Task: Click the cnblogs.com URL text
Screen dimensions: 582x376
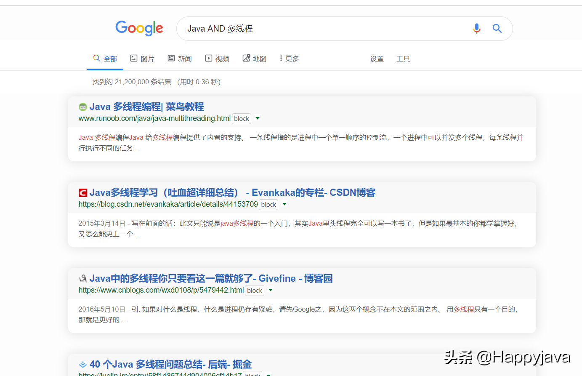Action: point(161,290)
